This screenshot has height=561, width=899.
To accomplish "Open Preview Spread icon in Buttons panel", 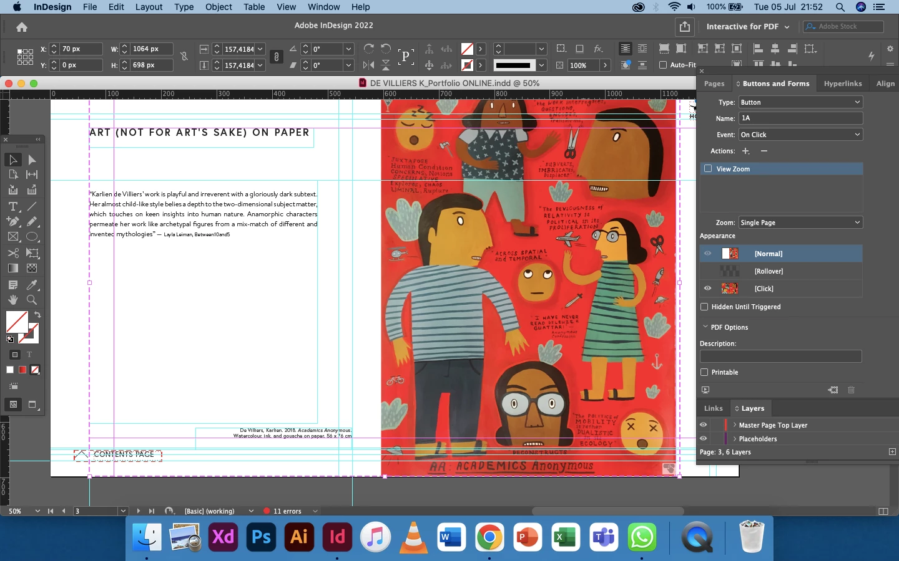I will (x=705, y=390).
